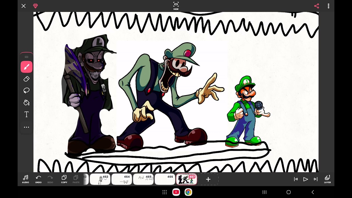Grab the toolbar drag handle dots

coord(26,57)
